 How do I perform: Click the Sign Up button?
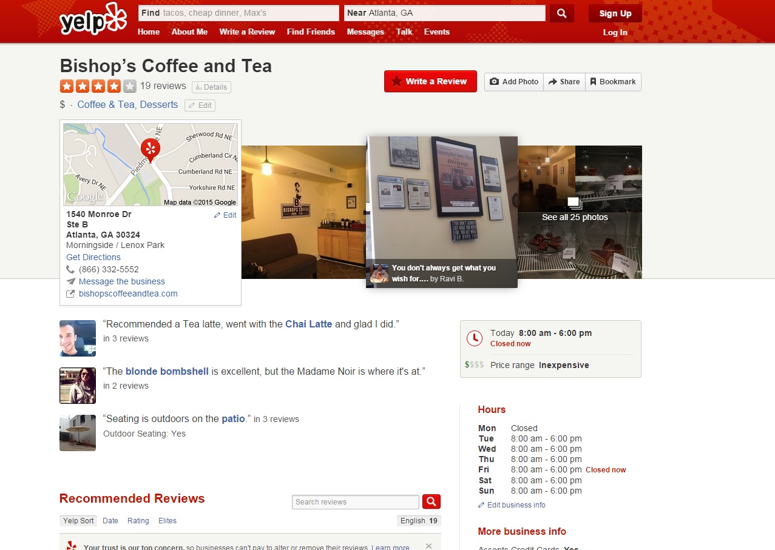pyautogui.click(x=615, y=13)
